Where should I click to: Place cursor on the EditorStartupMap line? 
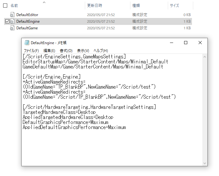(x=96, y=62)
